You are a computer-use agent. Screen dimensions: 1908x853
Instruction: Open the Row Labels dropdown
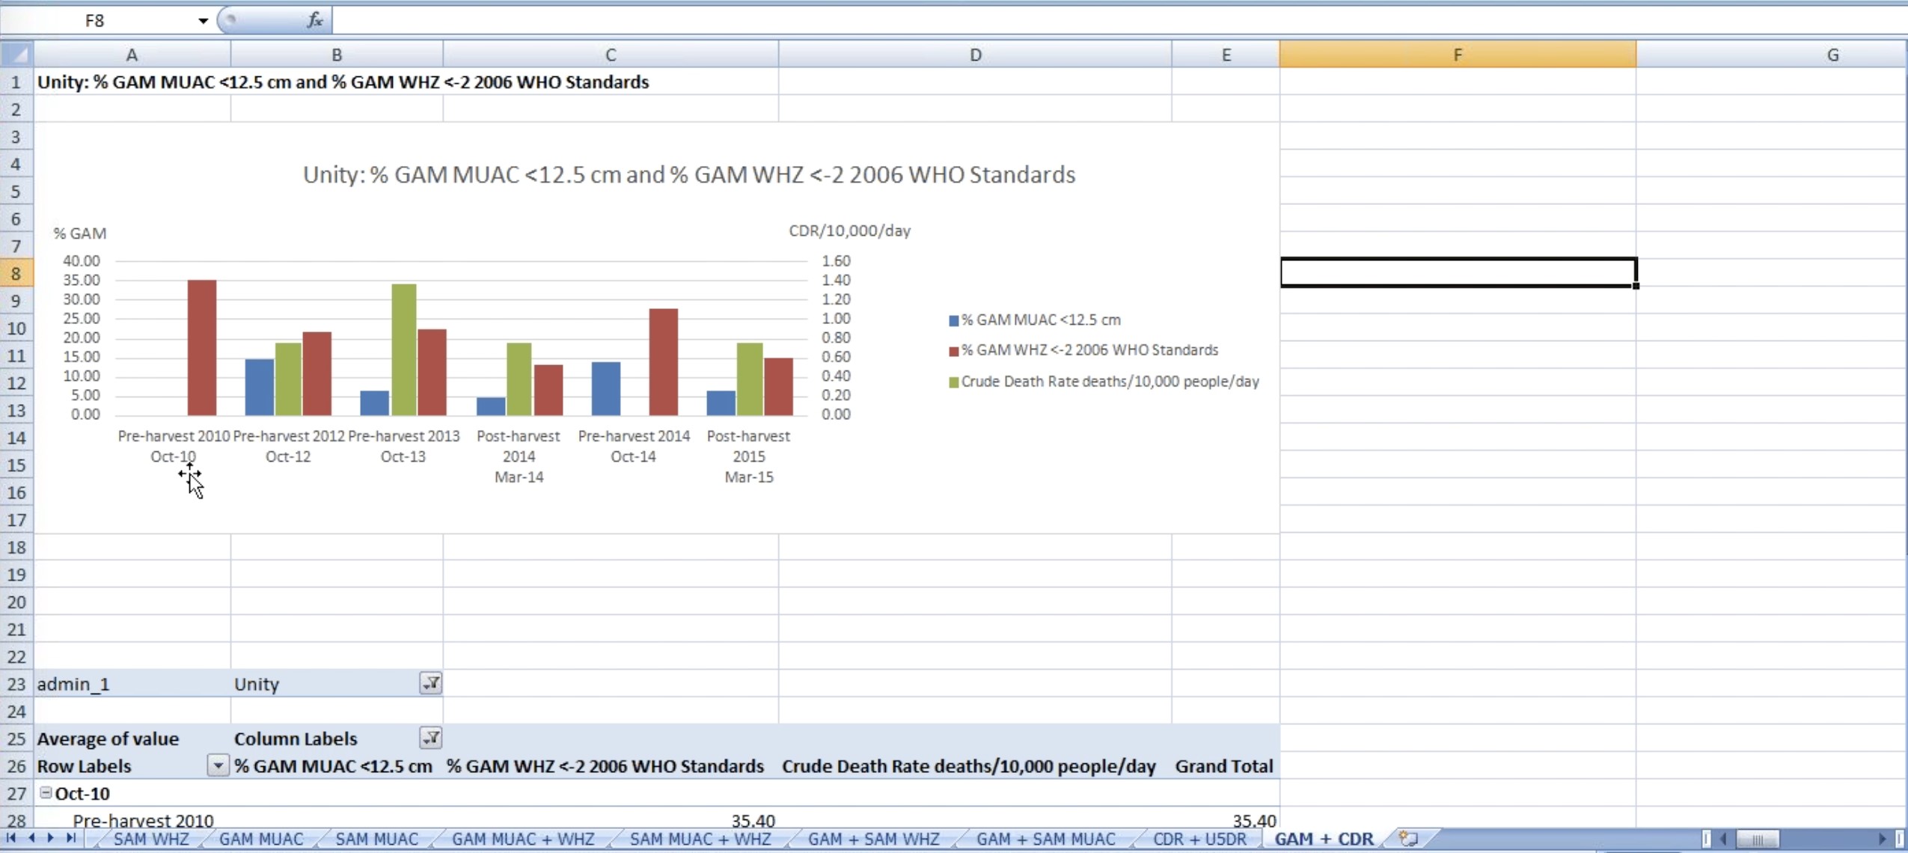pos(218,765)
